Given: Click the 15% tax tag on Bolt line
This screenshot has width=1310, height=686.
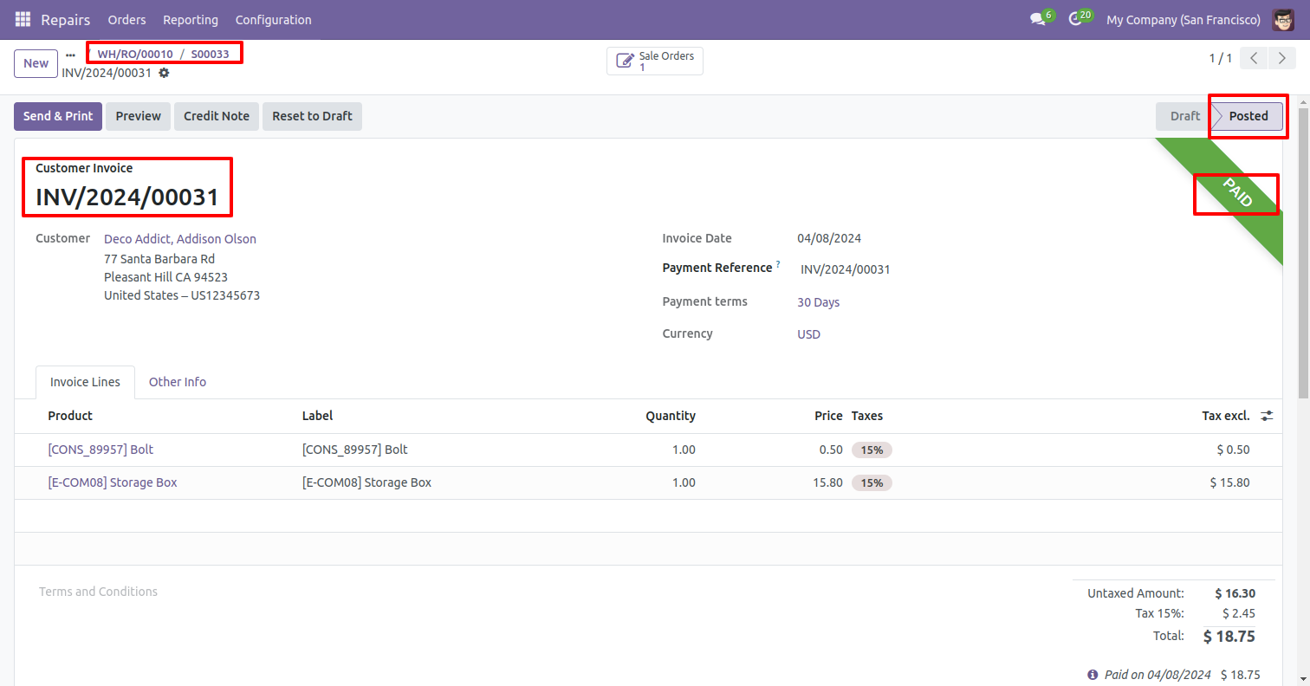Looking at the screenshot, I should coord(872,450).
